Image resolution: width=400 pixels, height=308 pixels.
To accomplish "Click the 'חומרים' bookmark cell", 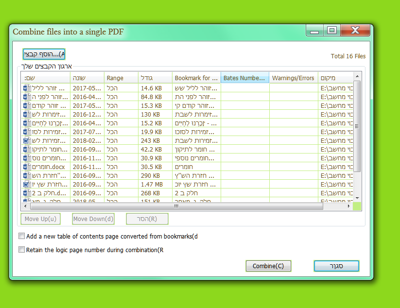I will pos(196,167).
